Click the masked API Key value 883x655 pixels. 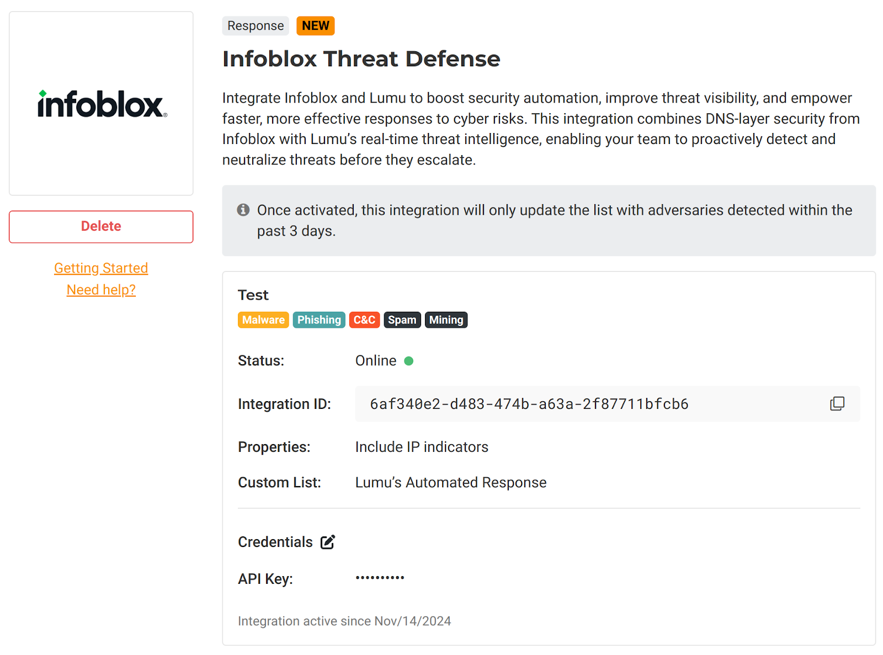point(380,578)
